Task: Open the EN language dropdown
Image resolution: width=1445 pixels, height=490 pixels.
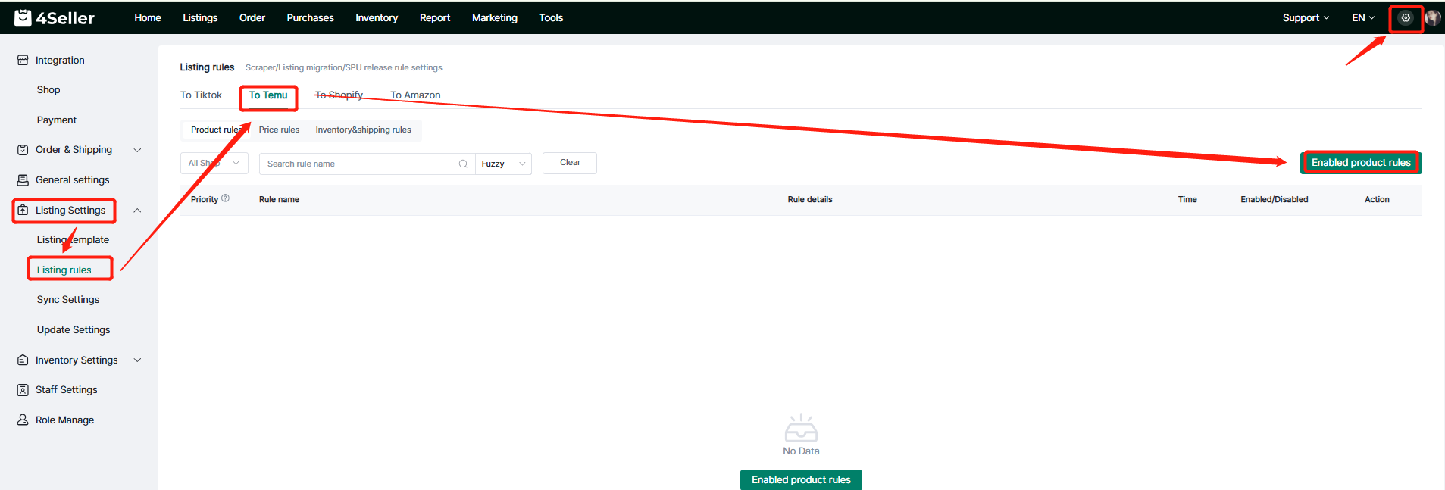Action: [1362, 17]
